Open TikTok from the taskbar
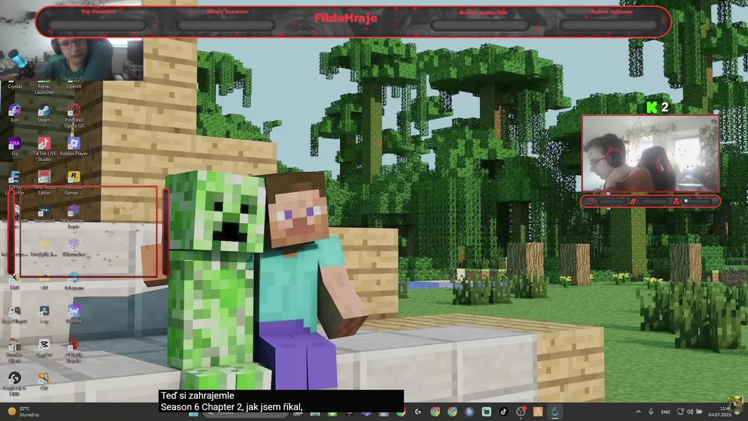This screenshot has height=421, width=748. pos(503,412)
